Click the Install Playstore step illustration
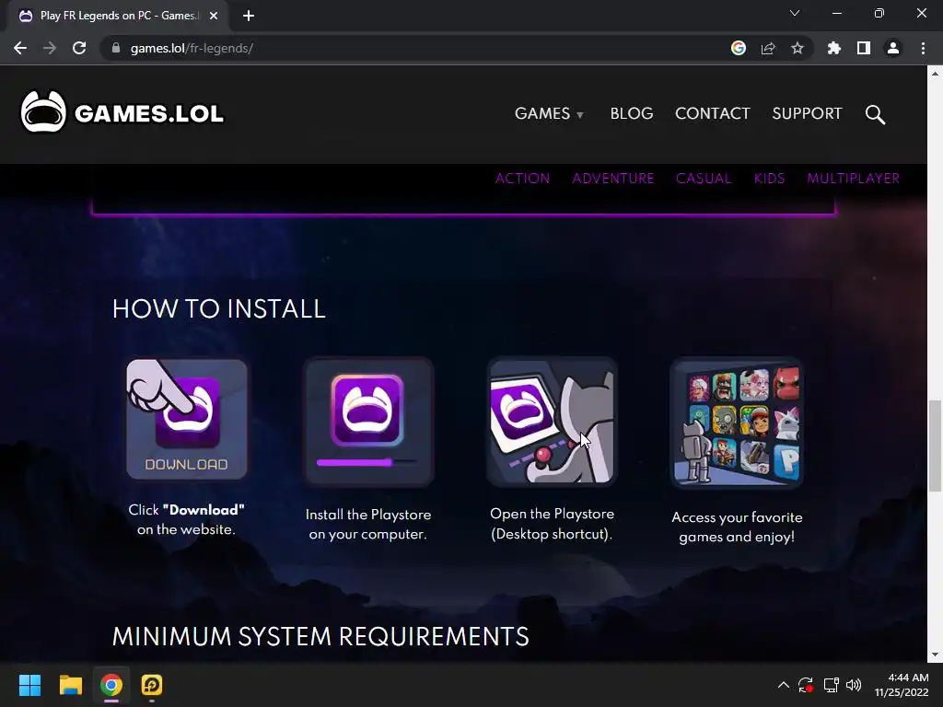 coord(368,422)
